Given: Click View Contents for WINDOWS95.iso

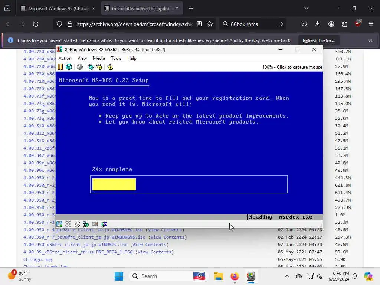Looking at the screenshot, I should coord(167,237).
